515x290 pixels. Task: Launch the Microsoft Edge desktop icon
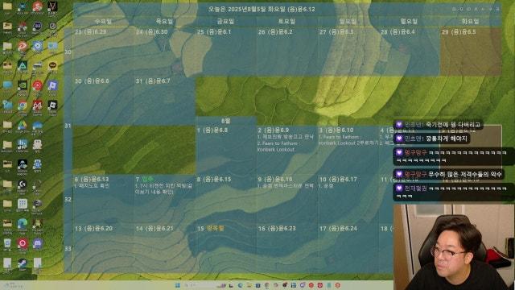point(23,224)
